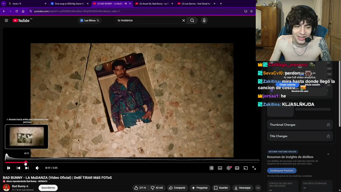Image resolution: width=341 pixels, height=192 pixels.
Task: Click the 'Crear cuenta' button
Action: click(x=287, y=85)
